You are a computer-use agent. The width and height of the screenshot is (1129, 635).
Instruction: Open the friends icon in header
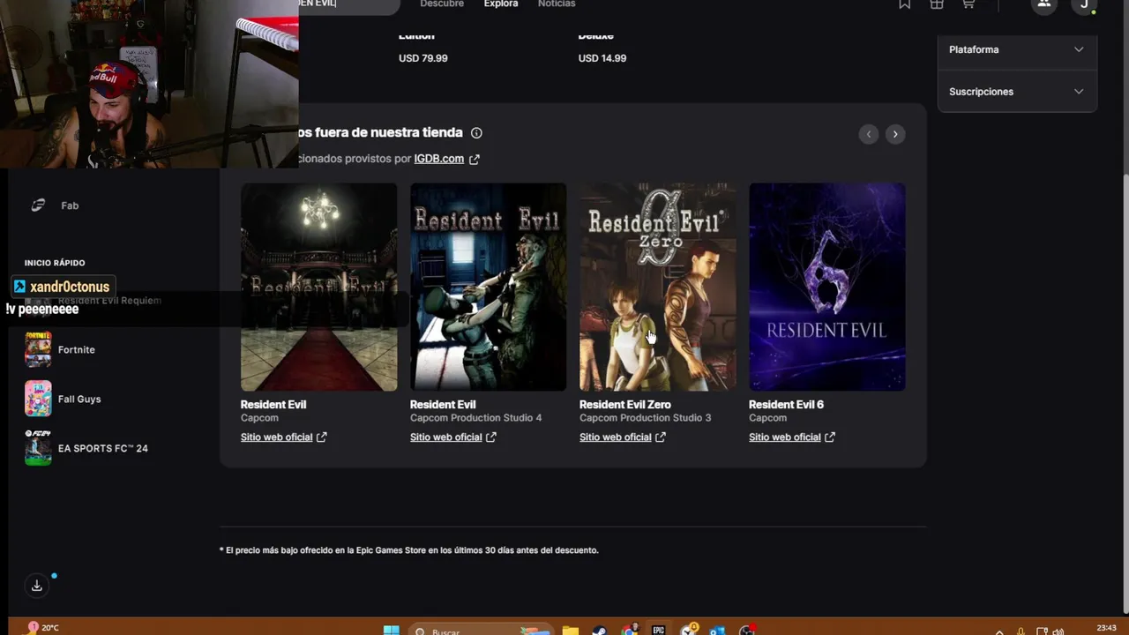coord(1044,4)
